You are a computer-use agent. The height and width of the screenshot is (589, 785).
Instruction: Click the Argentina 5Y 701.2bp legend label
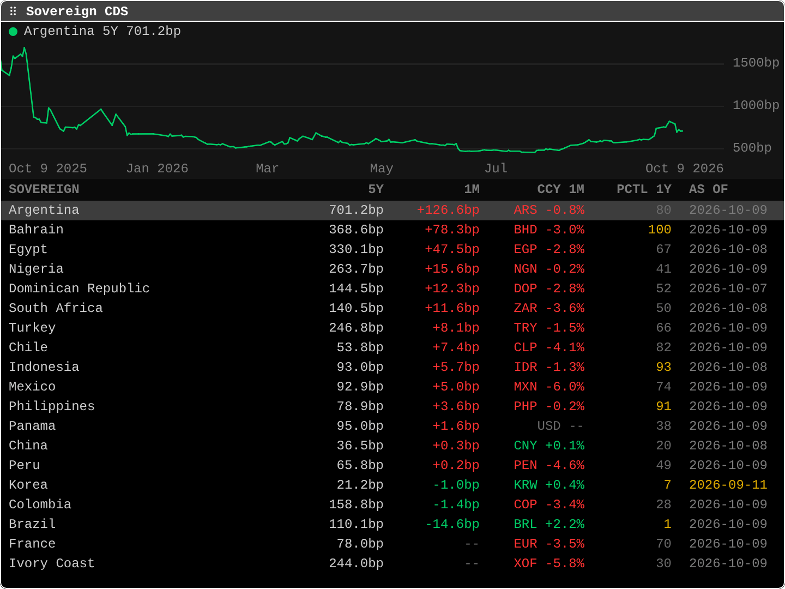[x=102, y=31]
